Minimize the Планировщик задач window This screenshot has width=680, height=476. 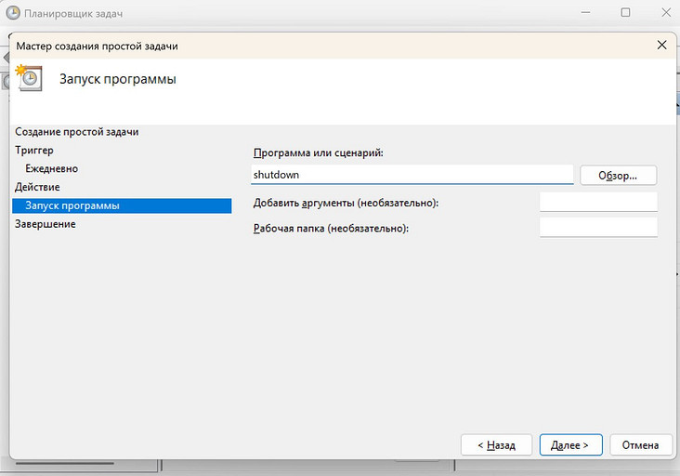[585, 13]
